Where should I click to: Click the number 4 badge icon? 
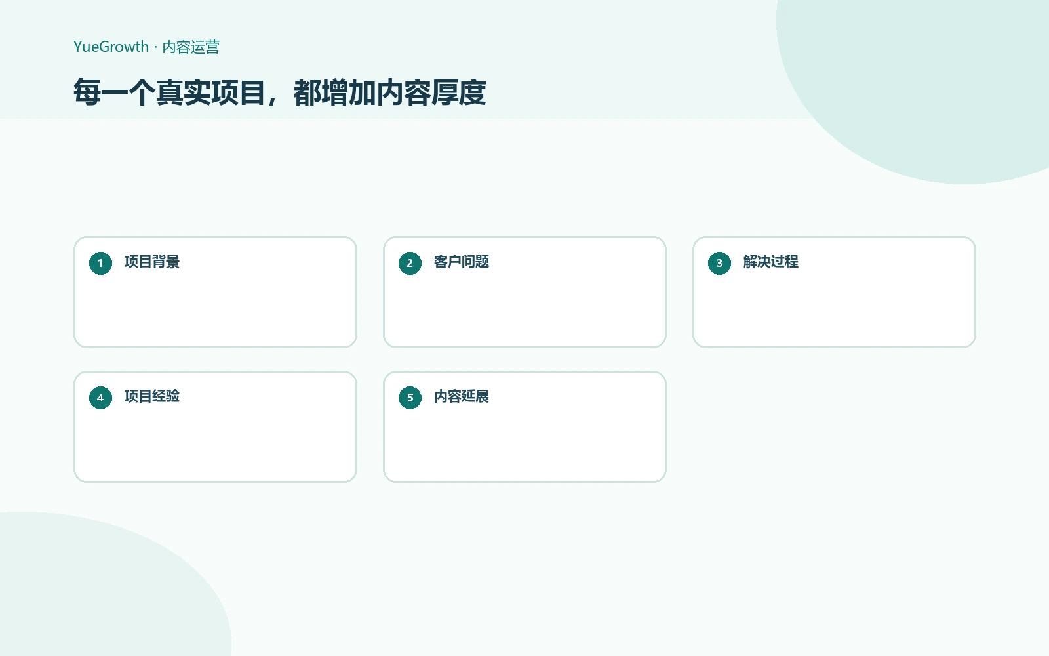pos(100,398)
